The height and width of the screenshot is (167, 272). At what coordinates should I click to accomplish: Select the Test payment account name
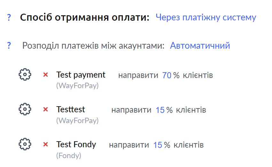pyautogui.click(x=81, y=75)
